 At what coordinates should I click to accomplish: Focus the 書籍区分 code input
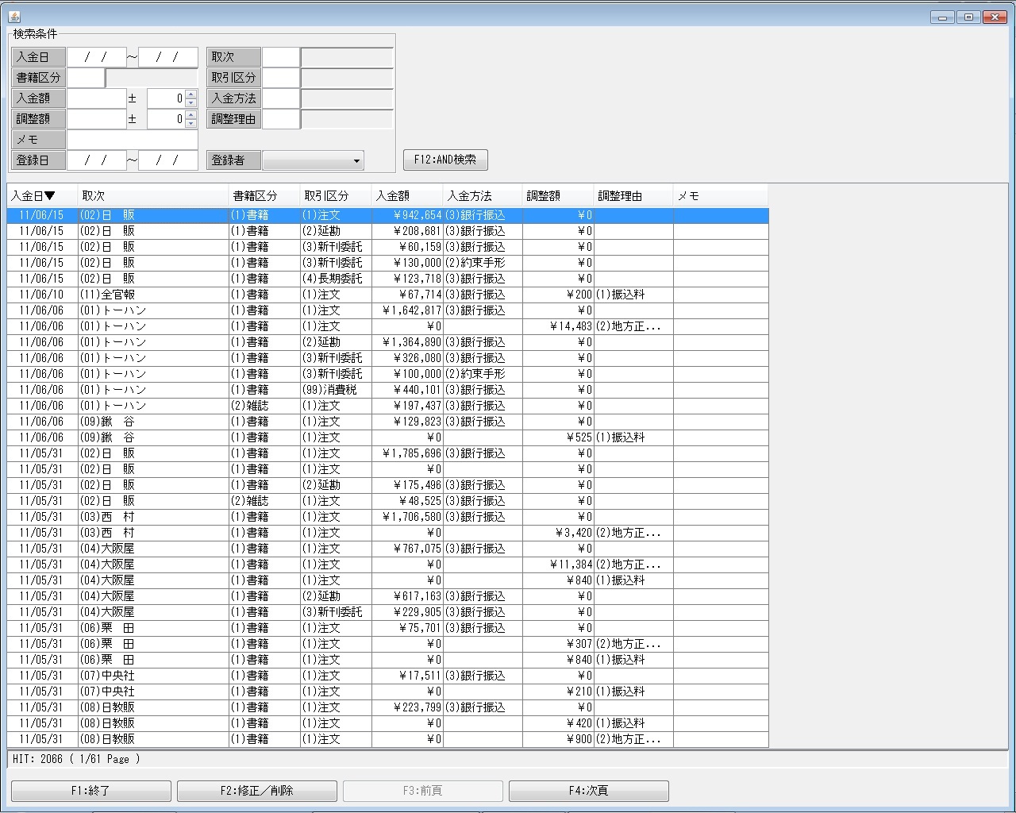click(x=86, y=78)
